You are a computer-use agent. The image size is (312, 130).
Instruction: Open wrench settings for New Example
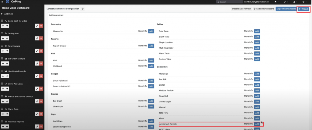(x=37, y=51)
